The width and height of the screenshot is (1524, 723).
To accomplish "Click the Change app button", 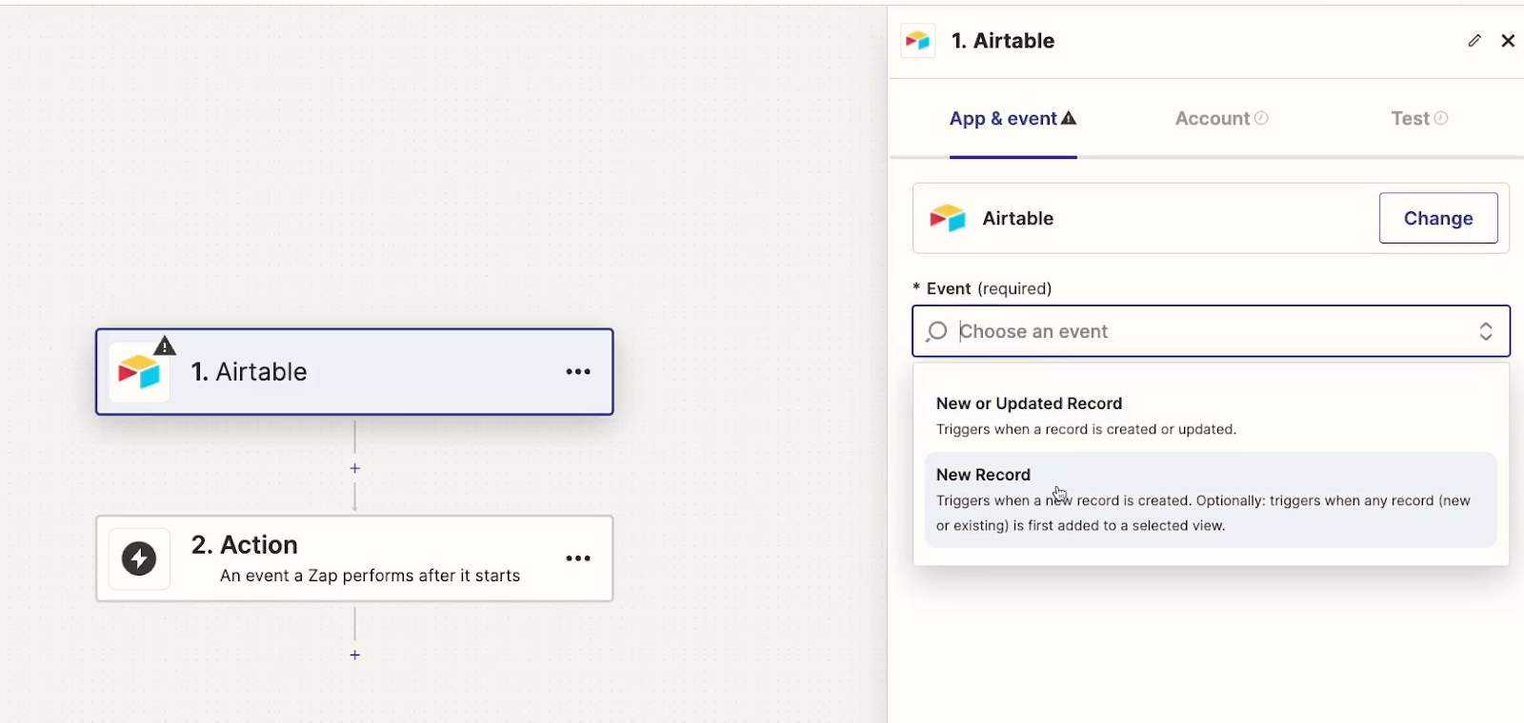I will (x=1438, y=218).
